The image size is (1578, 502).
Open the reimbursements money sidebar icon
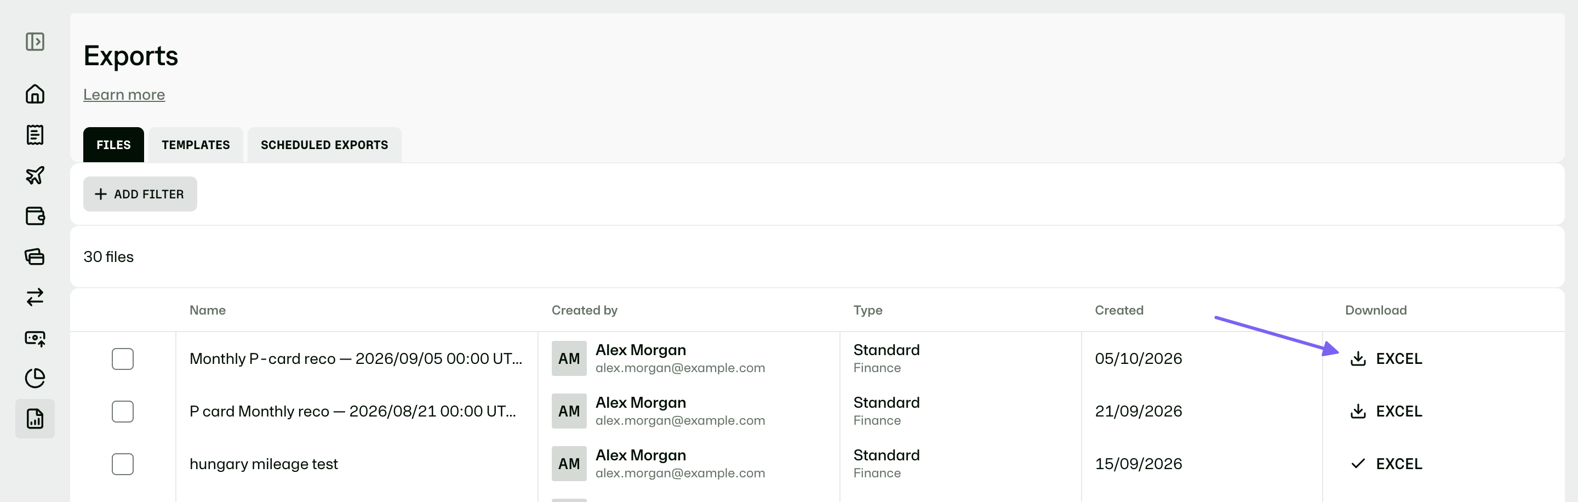coord(35,338)
